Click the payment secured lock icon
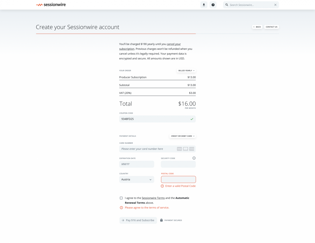Image resolution: width=315 pixels, height=243 pixels. pyautogui.click(x=162, y=220)
